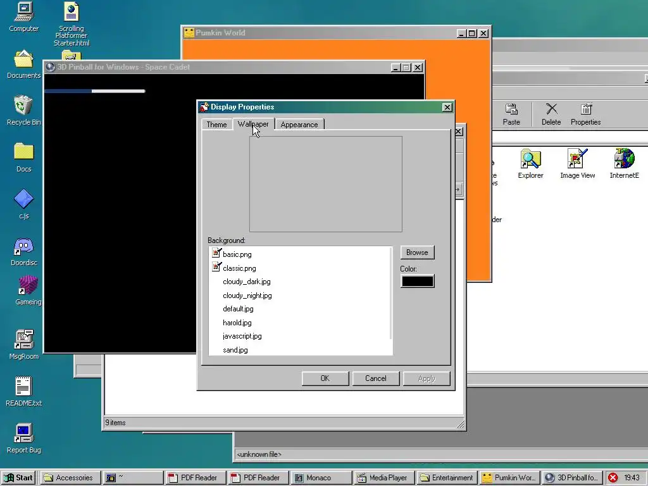Screen dimensions: 648x486
Task: Open the Start menu
Action: point(18,478)
